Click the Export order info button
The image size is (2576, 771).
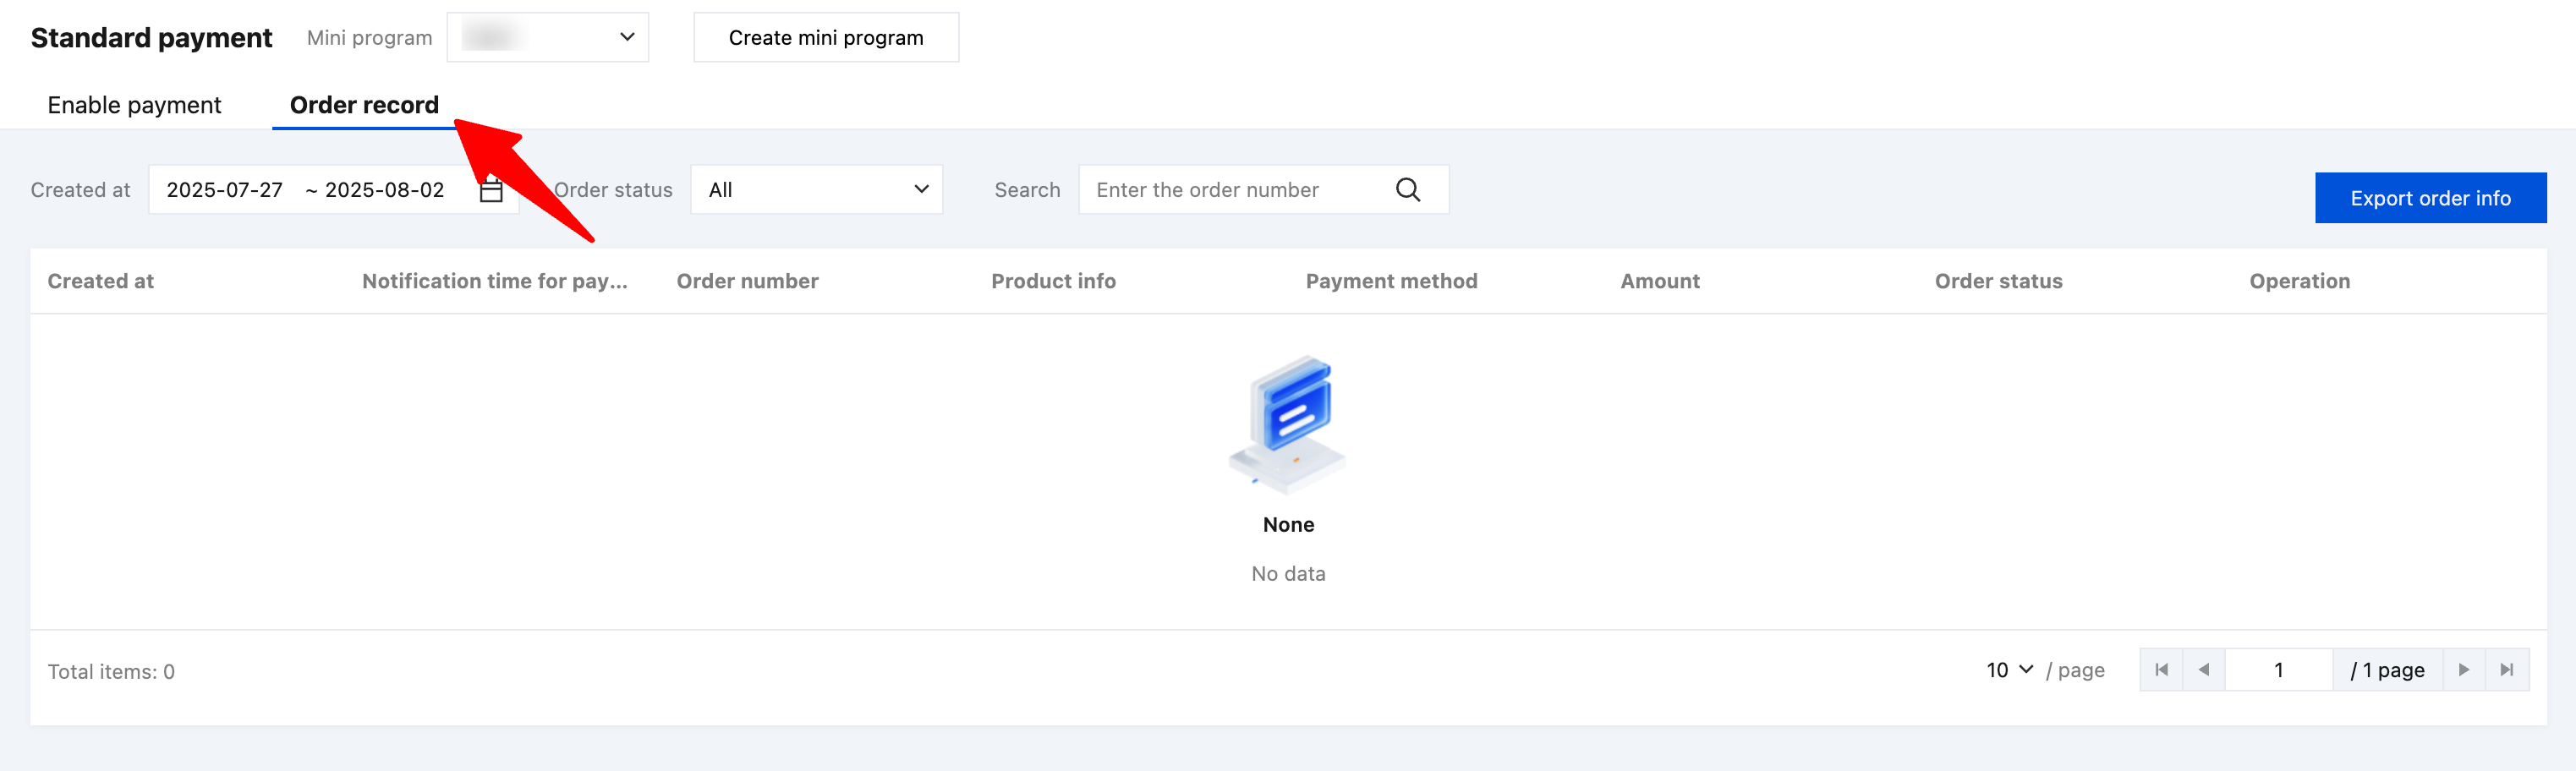pos(2430,198)
